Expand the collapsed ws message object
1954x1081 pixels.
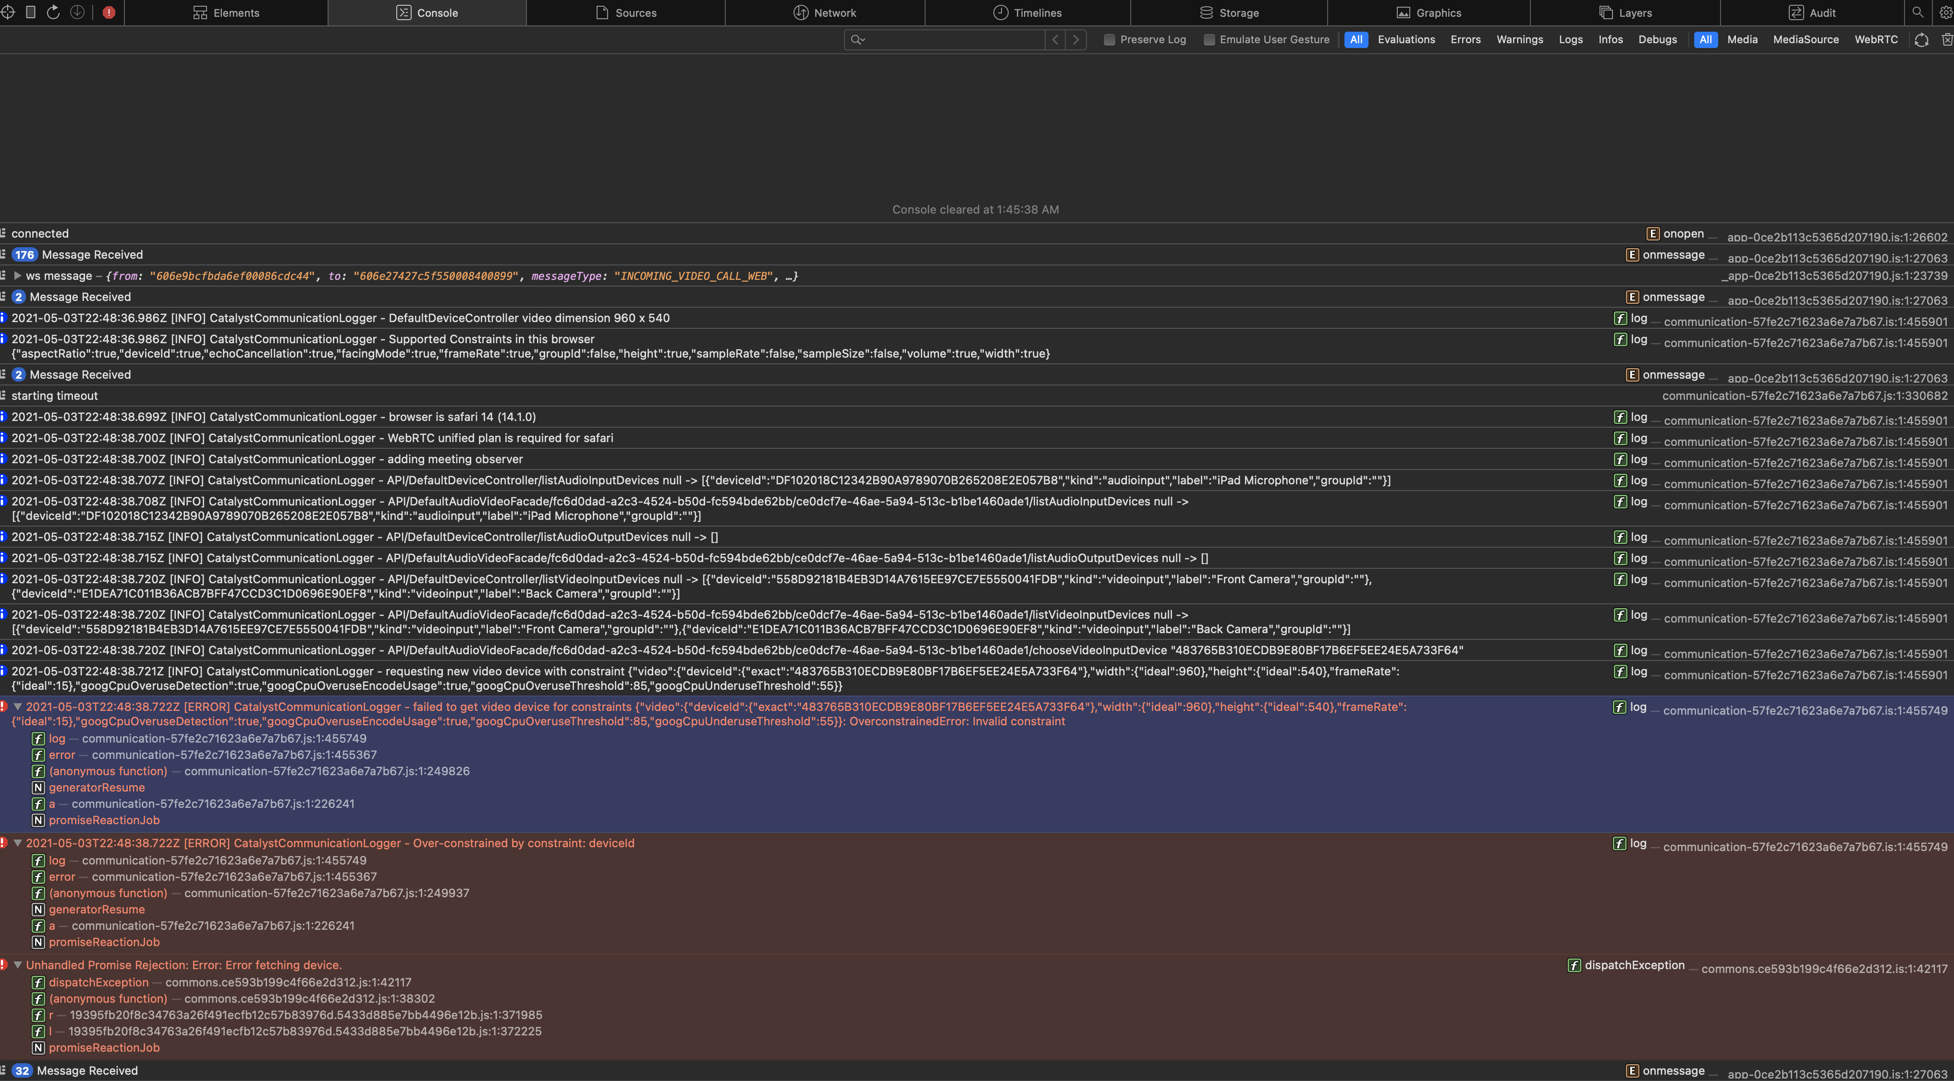[17, 275]
